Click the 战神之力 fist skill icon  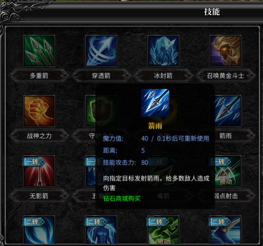click(39, 111)
